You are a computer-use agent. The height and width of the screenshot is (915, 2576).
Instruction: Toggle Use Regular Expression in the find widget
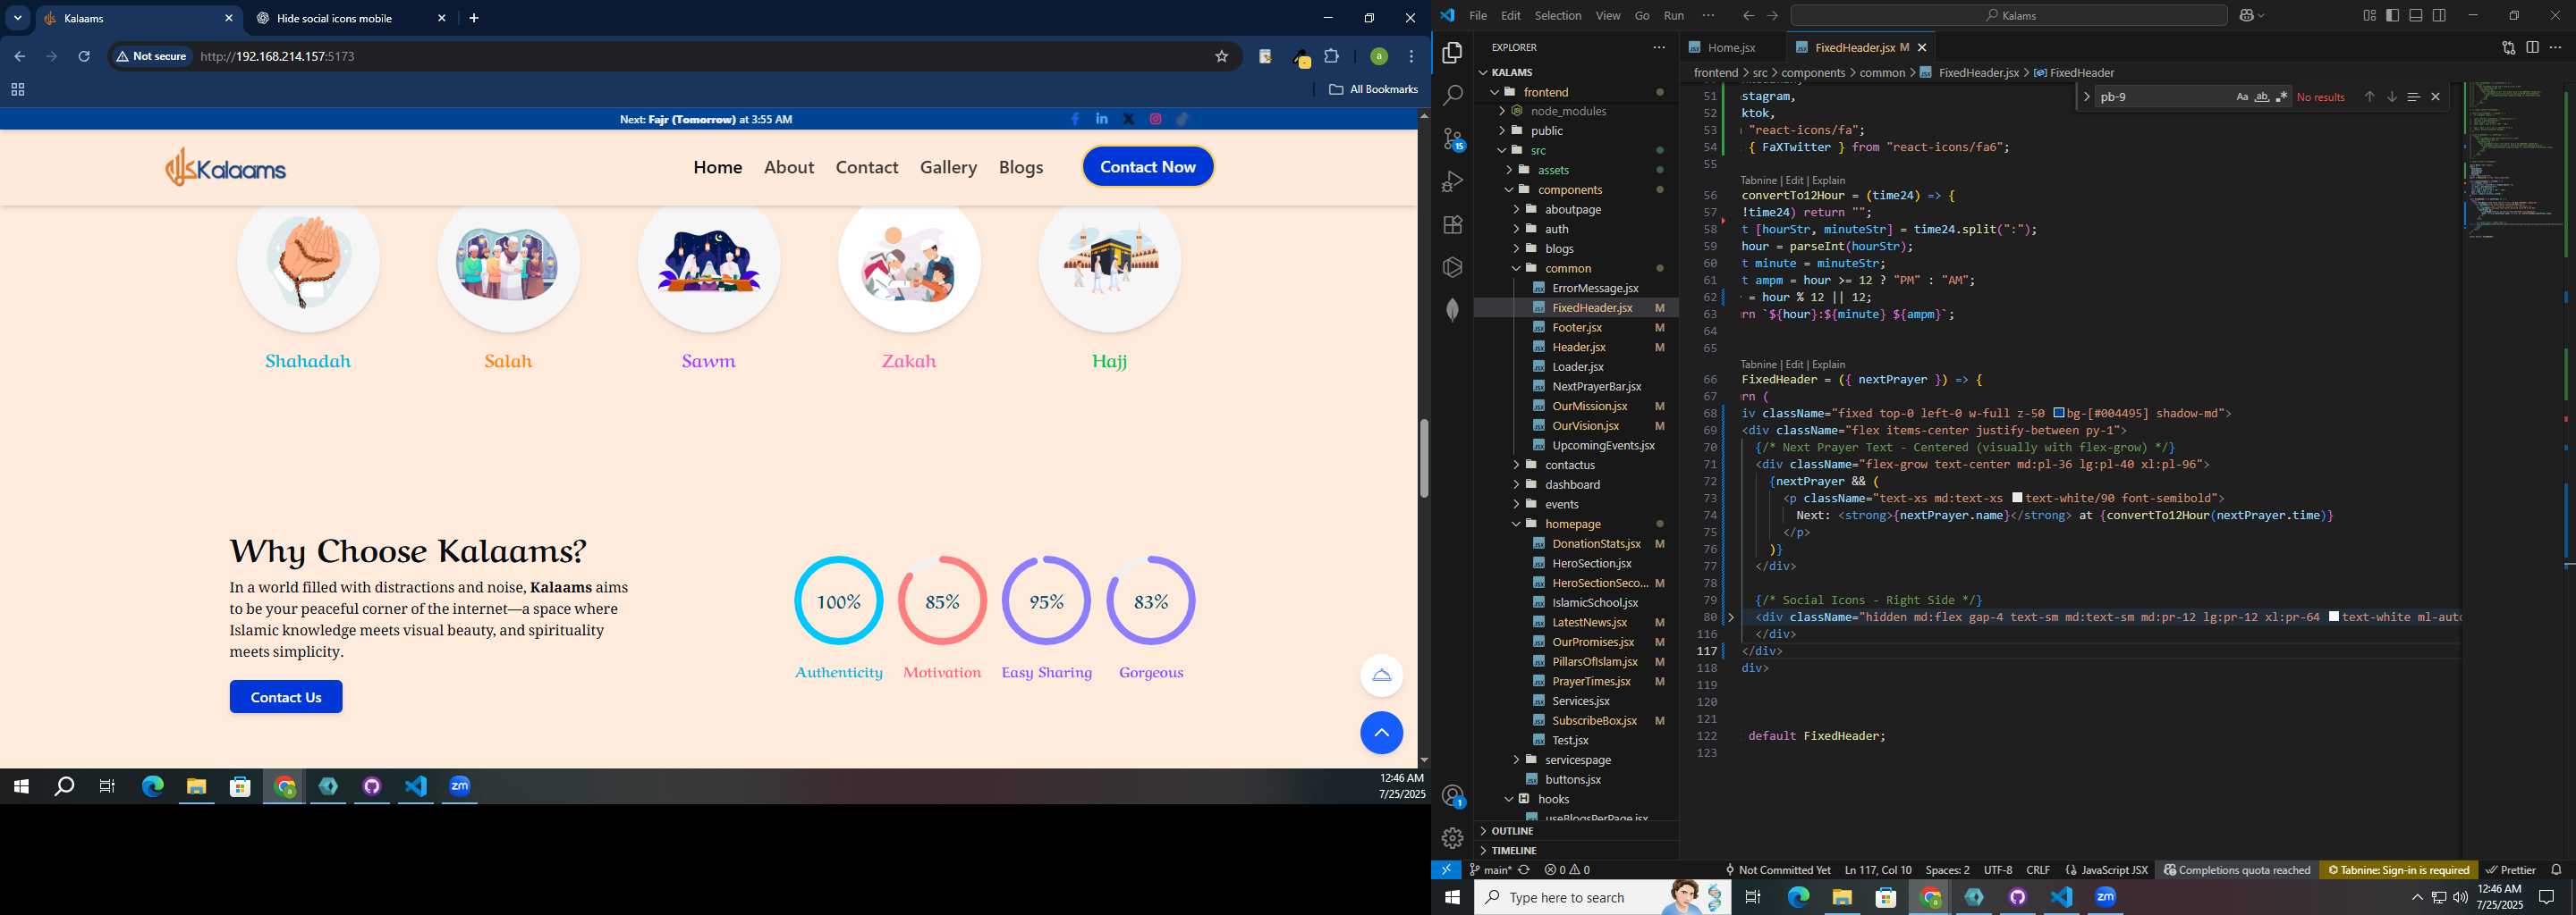(2281, 97)
